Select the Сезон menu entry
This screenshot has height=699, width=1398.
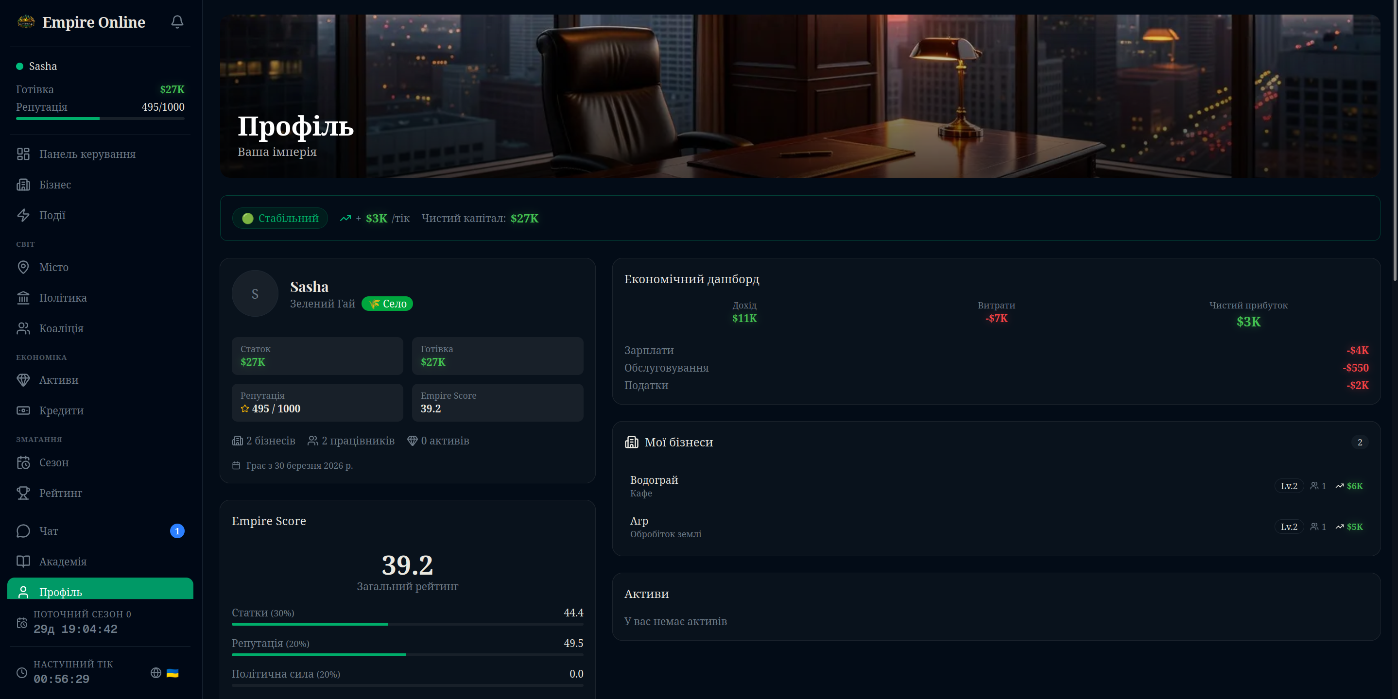(x=54, y=462)
